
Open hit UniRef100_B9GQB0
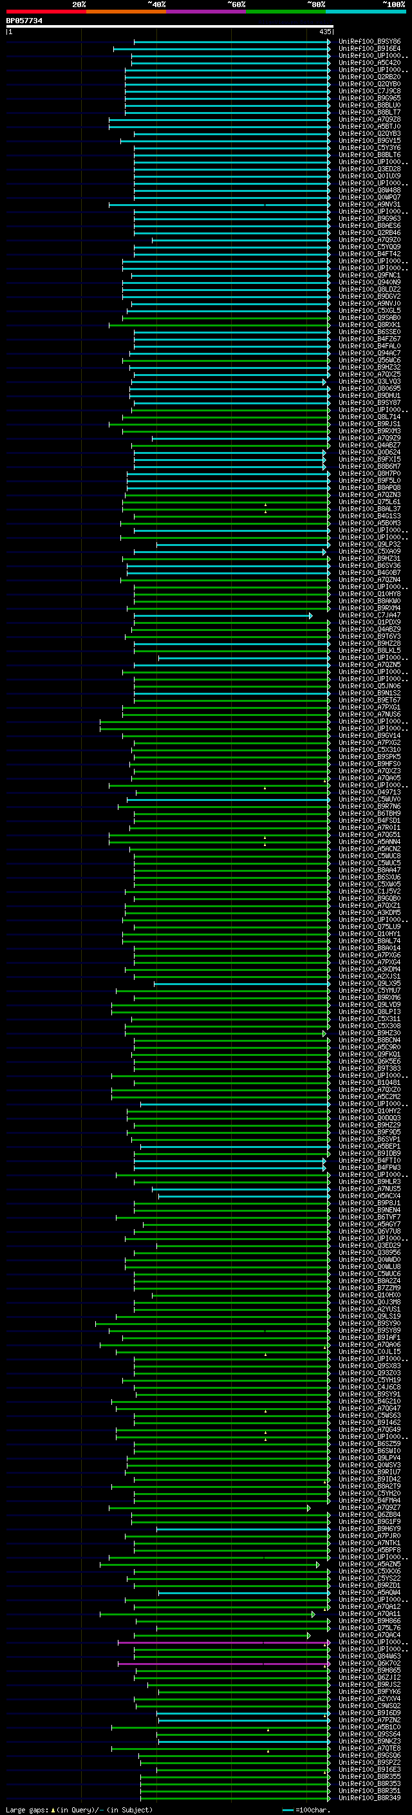(x=369, y=898)
